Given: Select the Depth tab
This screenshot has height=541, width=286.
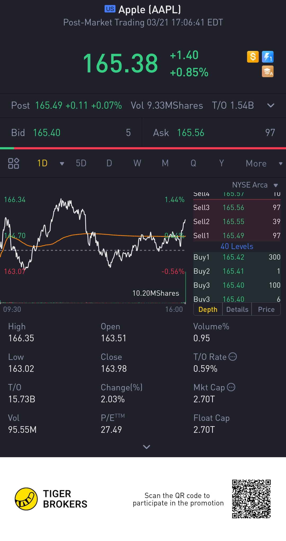Looking at the screenshot, I should click(x=208, y=309).
